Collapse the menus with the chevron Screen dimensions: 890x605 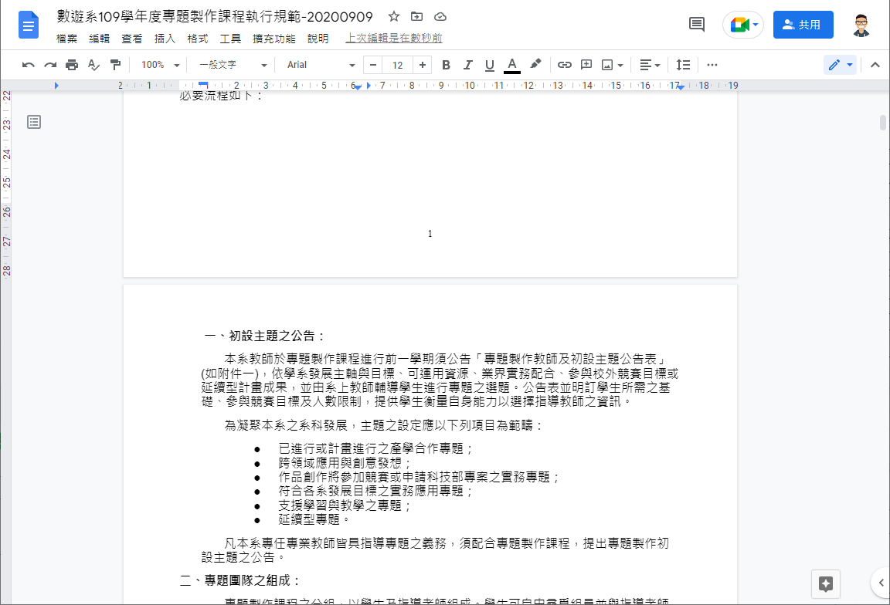pyautogui.click(x=875, y=65)
